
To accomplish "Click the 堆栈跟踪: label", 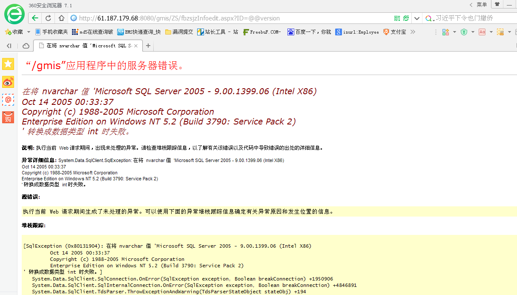I will [x=34, y=225].
